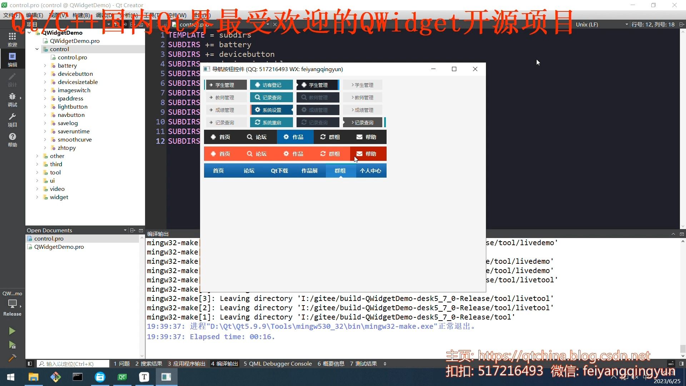The image size is (686, 386).
Task: Open File Explorer from the taskbar
Action: [33, 377]
